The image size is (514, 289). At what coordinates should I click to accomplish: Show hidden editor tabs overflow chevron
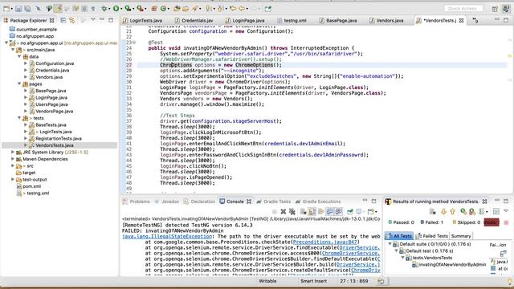(x=475, y=20)
